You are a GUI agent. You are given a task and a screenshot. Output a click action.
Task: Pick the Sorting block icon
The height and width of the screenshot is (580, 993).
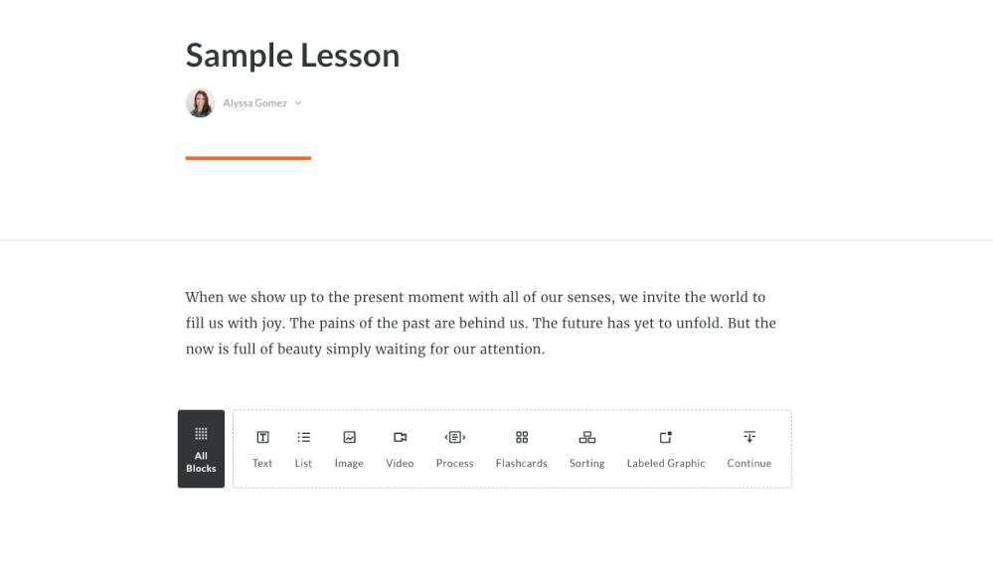pos(587,437)
